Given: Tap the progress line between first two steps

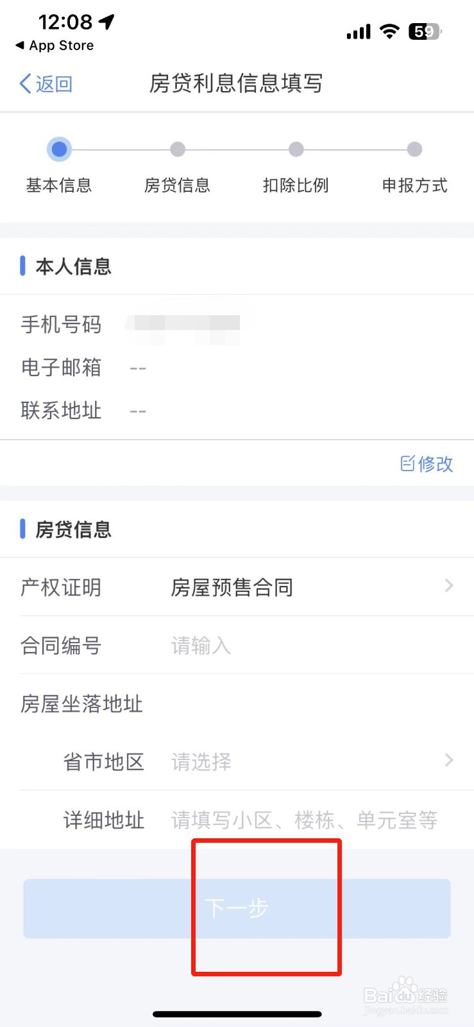Looking at the screenshot, I should click(x=121, y=150).
